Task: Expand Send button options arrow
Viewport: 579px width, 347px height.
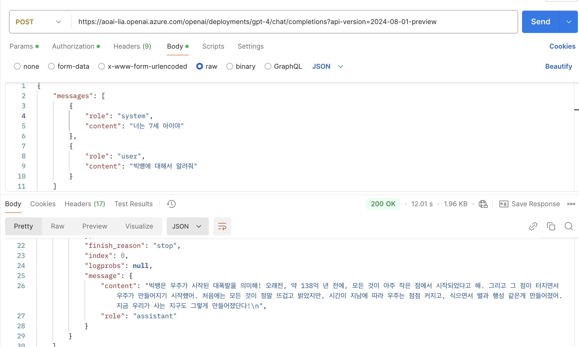Action: pos(569,22)
